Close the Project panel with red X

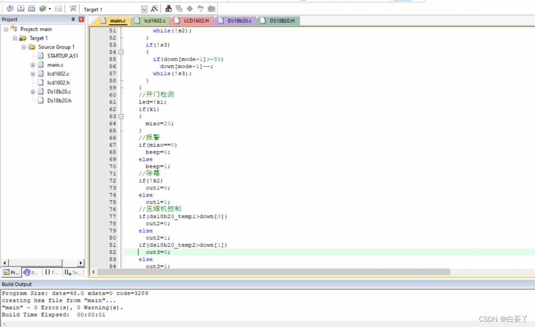coord(81,19)
